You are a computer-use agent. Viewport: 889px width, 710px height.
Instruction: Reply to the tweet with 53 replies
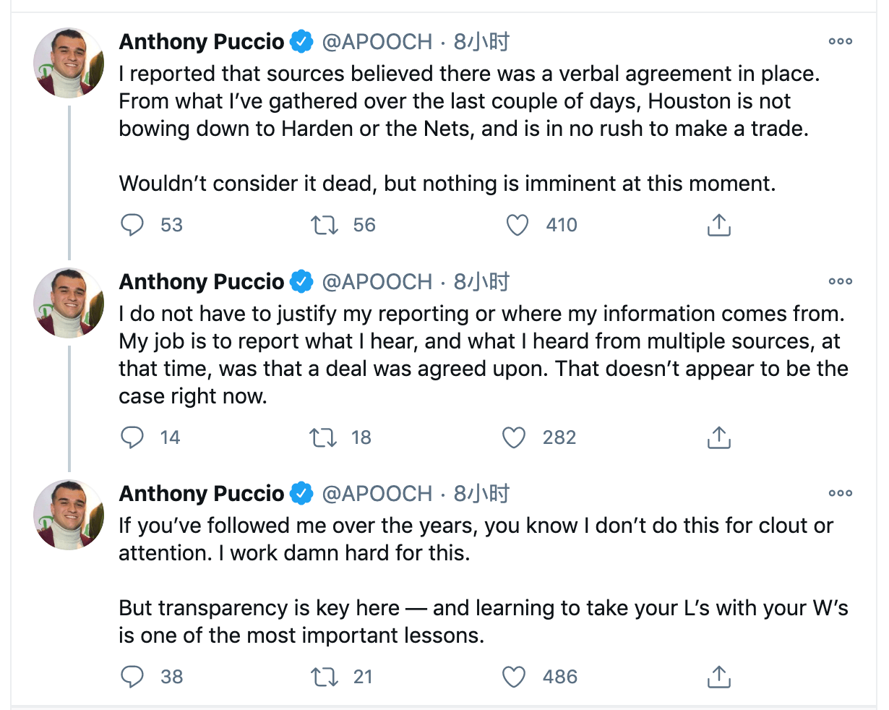[x=132, y=226]
